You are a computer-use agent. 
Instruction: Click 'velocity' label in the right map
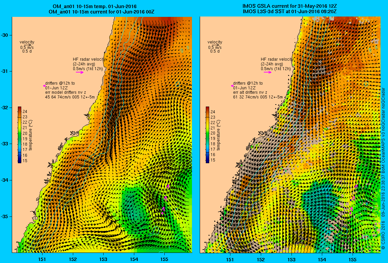[215, 42]
